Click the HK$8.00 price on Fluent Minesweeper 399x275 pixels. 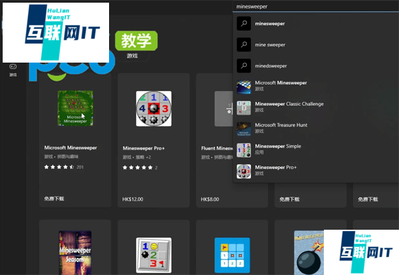click(209, 199)
